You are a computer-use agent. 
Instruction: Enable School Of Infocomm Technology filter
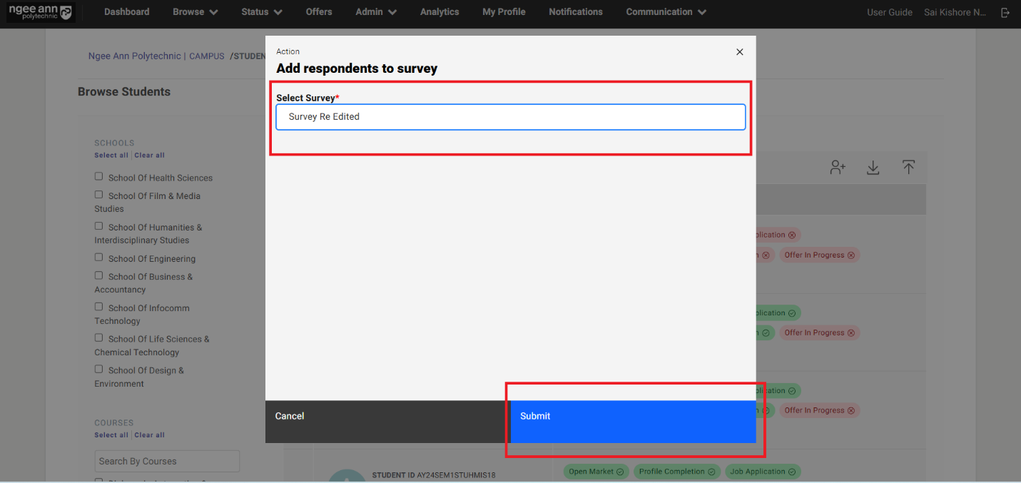(99, 307)
